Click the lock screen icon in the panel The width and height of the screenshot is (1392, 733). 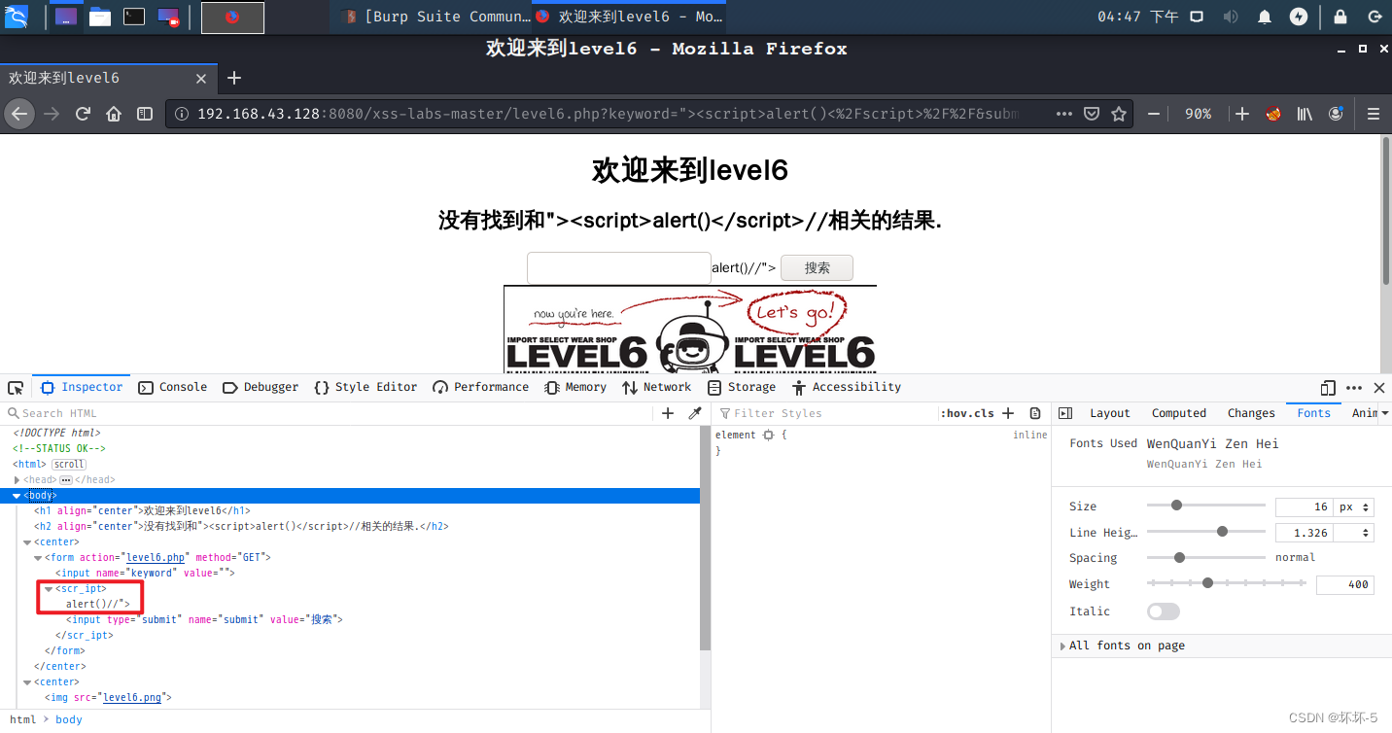coord(1340,17)
